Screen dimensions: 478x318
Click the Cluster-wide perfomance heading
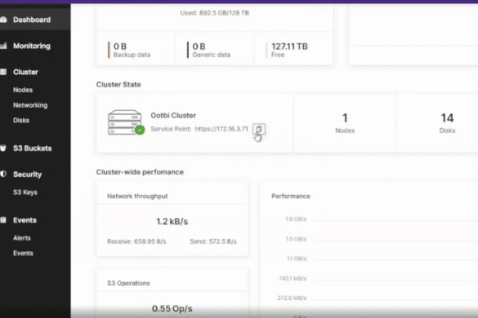point(140,172)
